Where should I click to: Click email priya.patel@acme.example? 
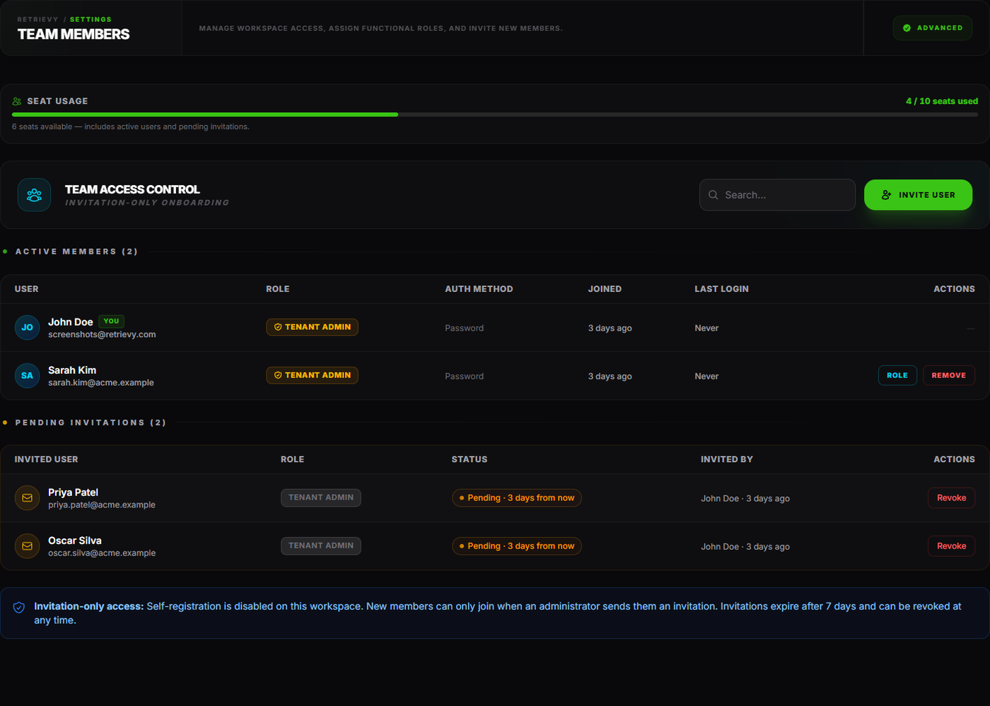tap(102, 505)
